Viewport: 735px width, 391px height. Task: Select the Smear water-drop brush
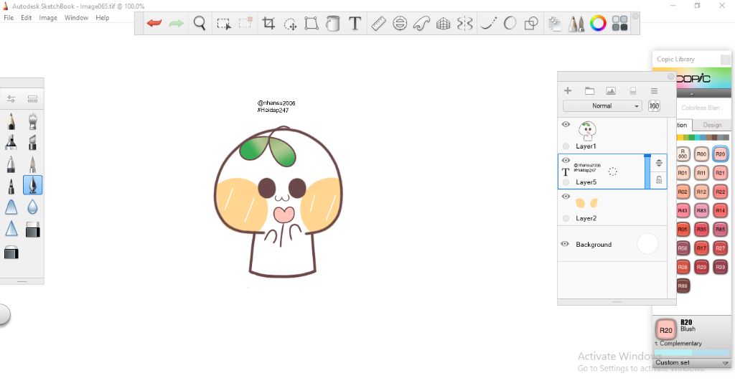[x=32, y=207]
